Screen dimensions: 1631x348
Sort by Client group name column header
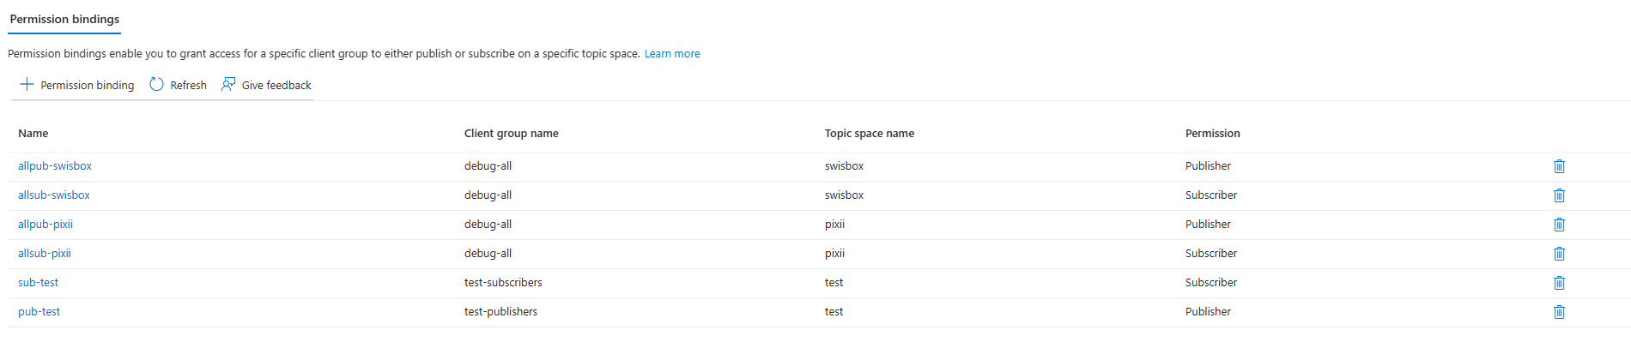[512, 133]
